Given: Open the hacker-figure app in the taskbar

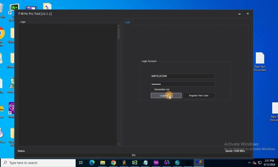Looking at the screenshot, I should tap(124, 163).
